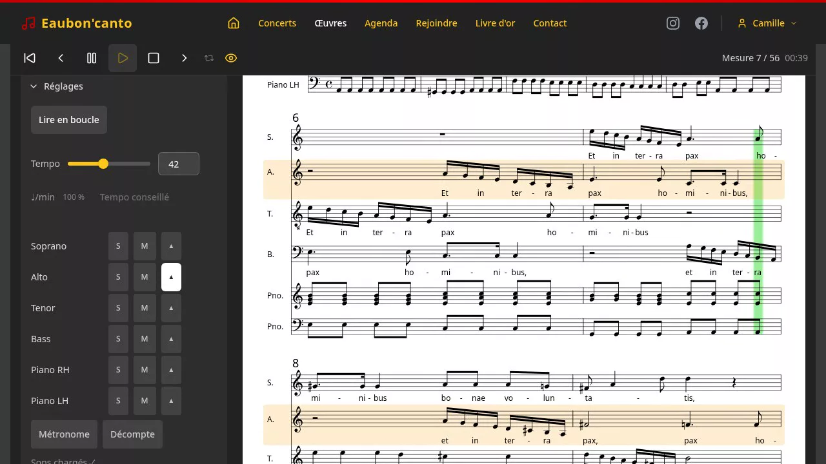Toggle Tenor triangle highlight button
Image resolution: width=826 pixels, height=464 pixels.
pos(171,308)
